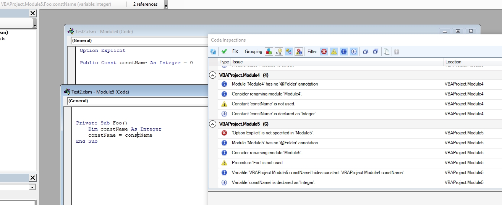Collapse all inspection groups

[x=366, y=52]
